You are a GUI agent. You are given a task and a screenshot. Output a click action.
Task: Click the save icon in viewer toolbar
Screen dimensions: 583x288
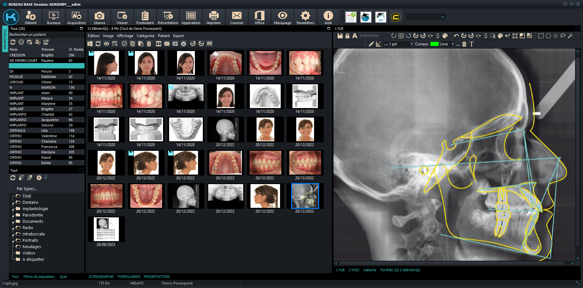tap(340, 36)
